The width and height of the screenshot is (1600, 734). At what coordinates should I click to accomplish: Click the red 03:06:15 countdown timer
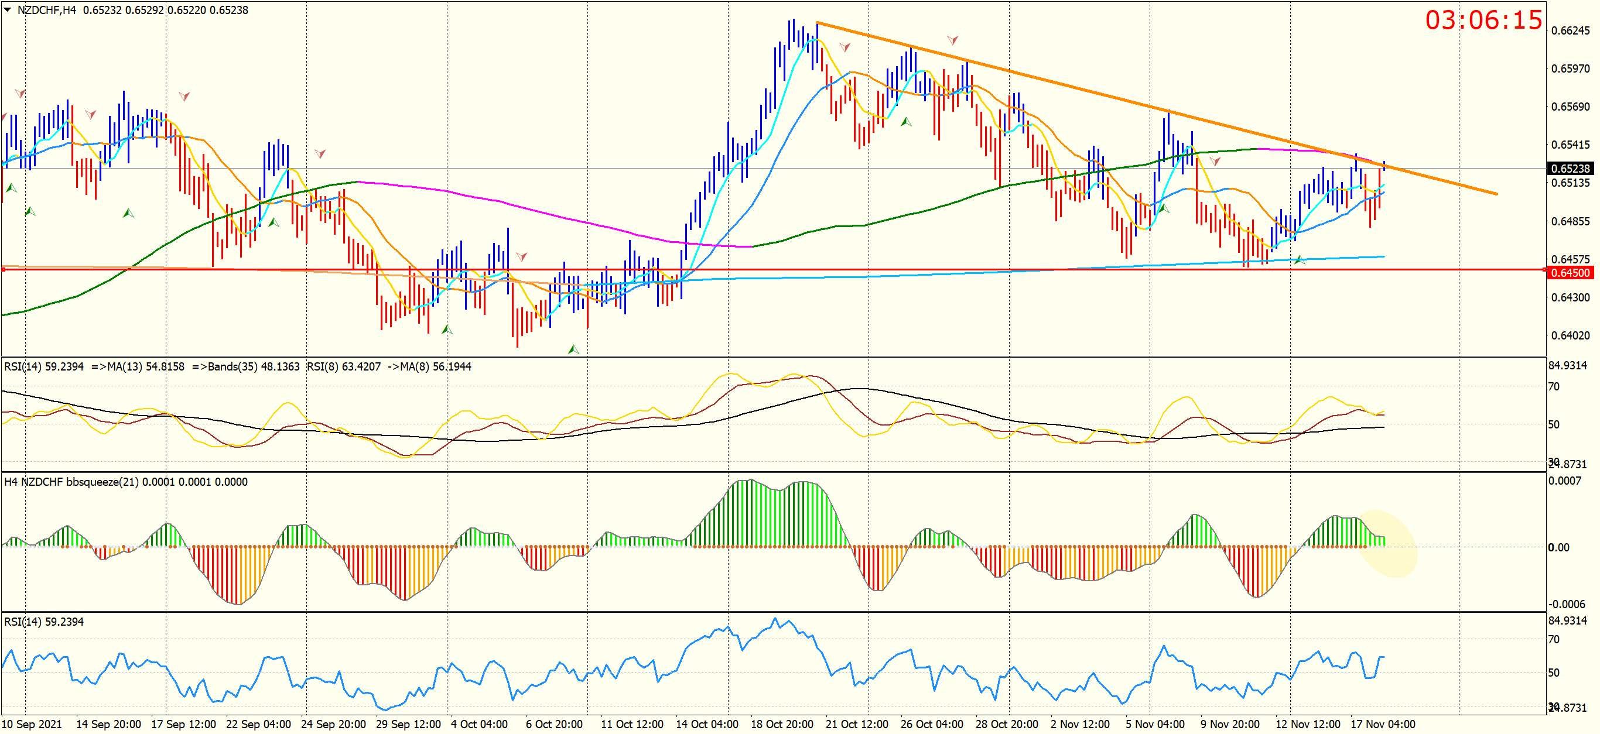[x=1483, y=20]
